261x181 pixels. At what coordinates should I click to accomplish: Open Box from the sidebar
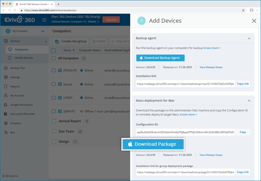pyautogui.click(x=6, y=132)
